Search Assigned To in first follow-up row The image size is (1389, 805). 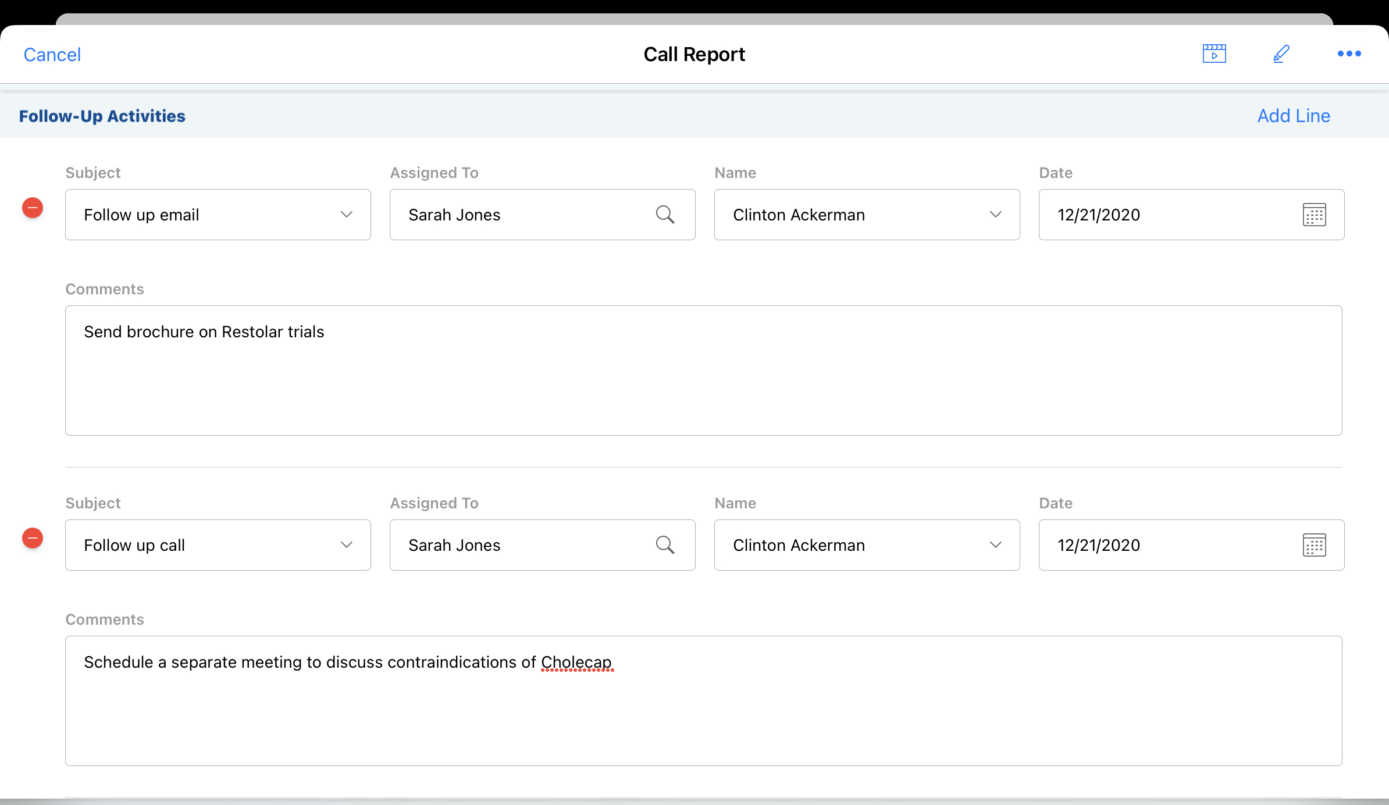pyautogui.click(x=665, y=215)
